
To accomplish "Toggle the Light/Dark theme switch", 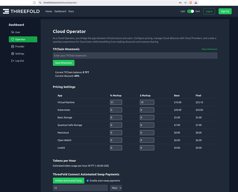I will (x=191, y=11).
